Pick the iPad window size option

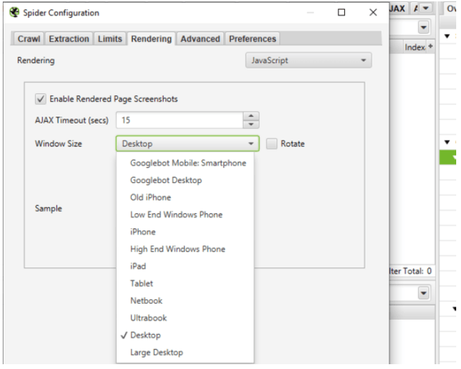click(x=138, y=266)
